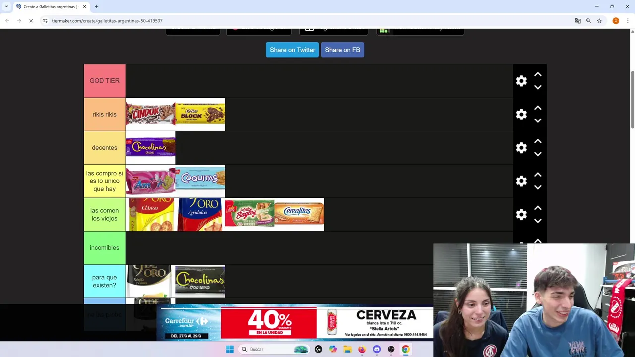Switch to Firefox in taskbar
This screenshot has width=635, height=357.
click(x=362, y=349)
